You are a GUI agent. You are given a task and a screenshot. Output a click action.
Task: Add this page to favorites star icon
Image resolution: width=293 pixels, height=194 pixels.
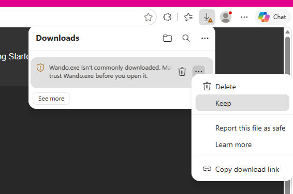148,17
